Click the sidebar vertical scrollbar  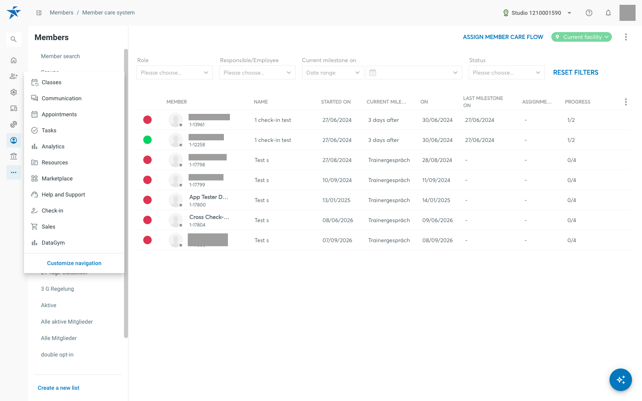point(126,193)
